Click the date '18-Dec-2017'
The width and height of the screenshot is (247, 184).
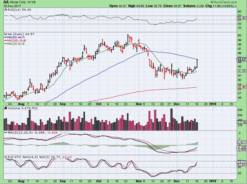(x=12, y=6)
